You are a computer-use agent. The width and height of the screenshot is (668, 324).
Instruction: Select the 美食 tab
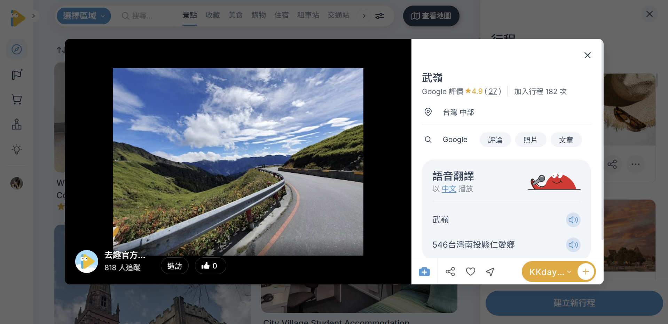point(236,15)
